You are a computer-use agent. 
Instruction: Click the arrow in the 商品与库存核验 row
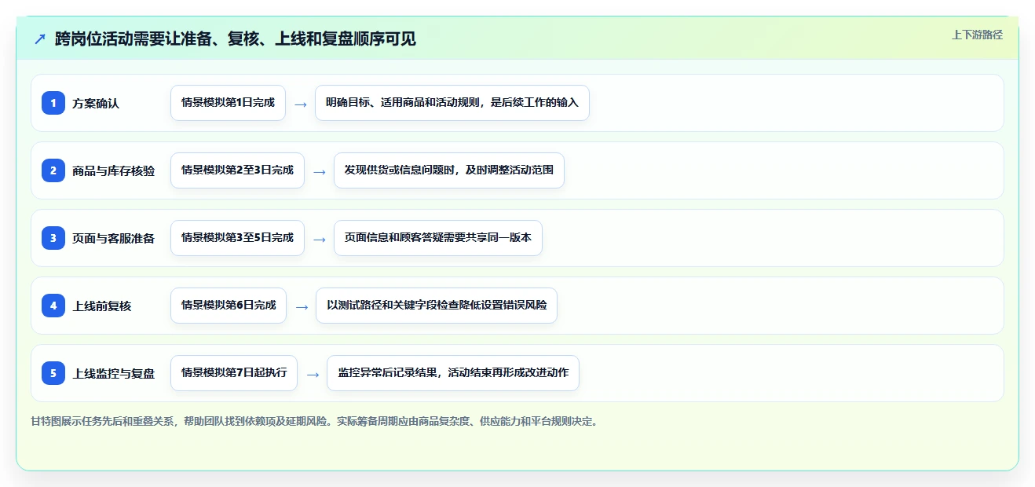(320, 171)
